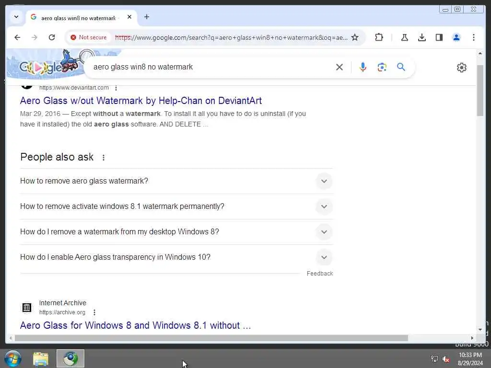Open the Google doodle logo
Image resolution: width=491 pixels, height=368 pixels.
pyautogui.click(x=48, y=65)
